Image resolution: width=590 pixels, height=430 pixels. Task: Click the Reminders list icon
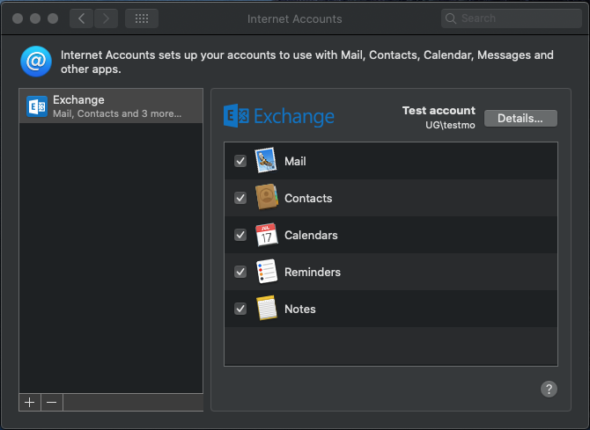click(267, 272)
